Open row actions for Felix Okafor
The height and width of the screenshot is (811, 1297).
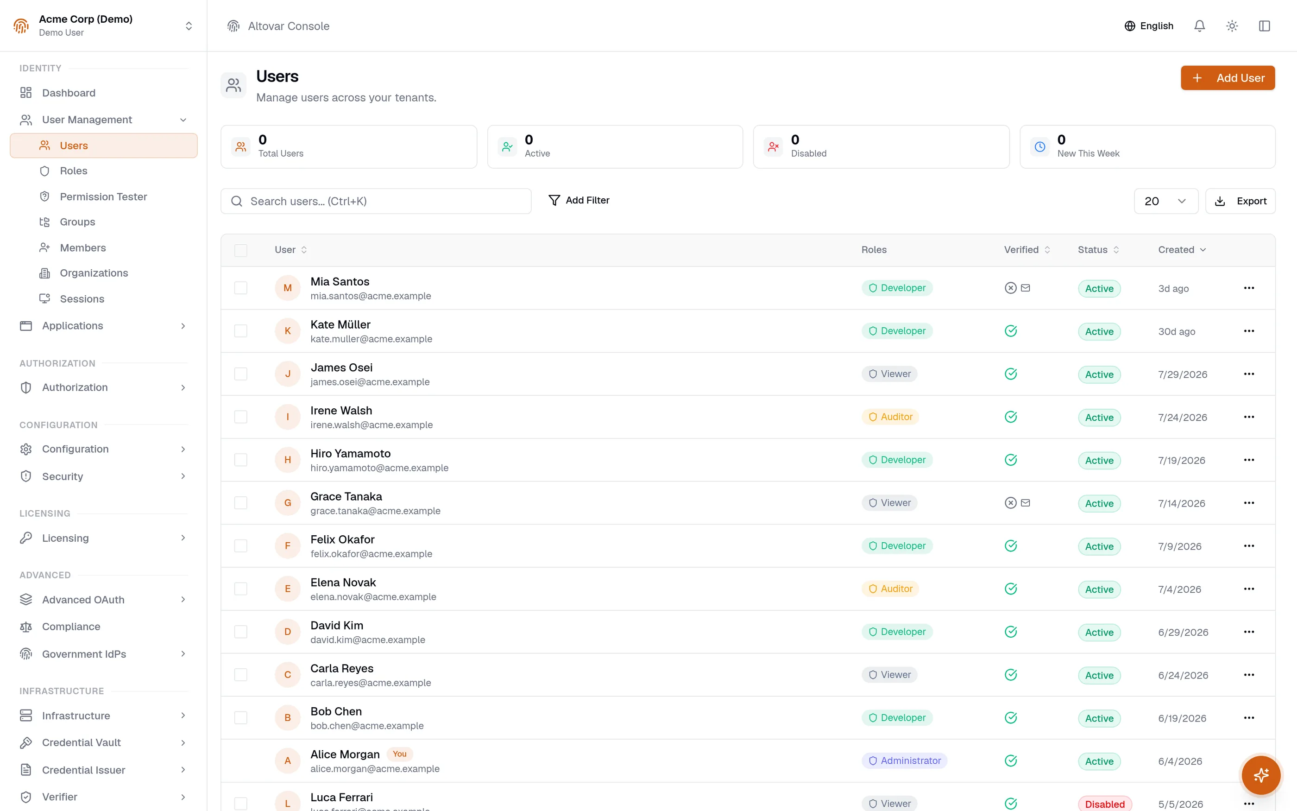pos(1249,545)
